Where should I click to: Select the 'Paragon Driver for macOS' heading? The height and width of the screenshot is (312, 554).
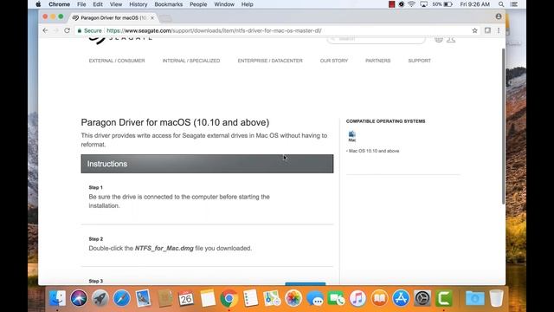(175, 122)
